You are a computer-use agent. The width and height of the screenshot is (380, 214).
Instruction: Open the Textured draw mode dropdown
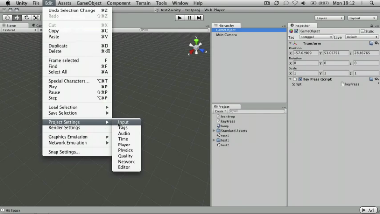pos(19,30)
